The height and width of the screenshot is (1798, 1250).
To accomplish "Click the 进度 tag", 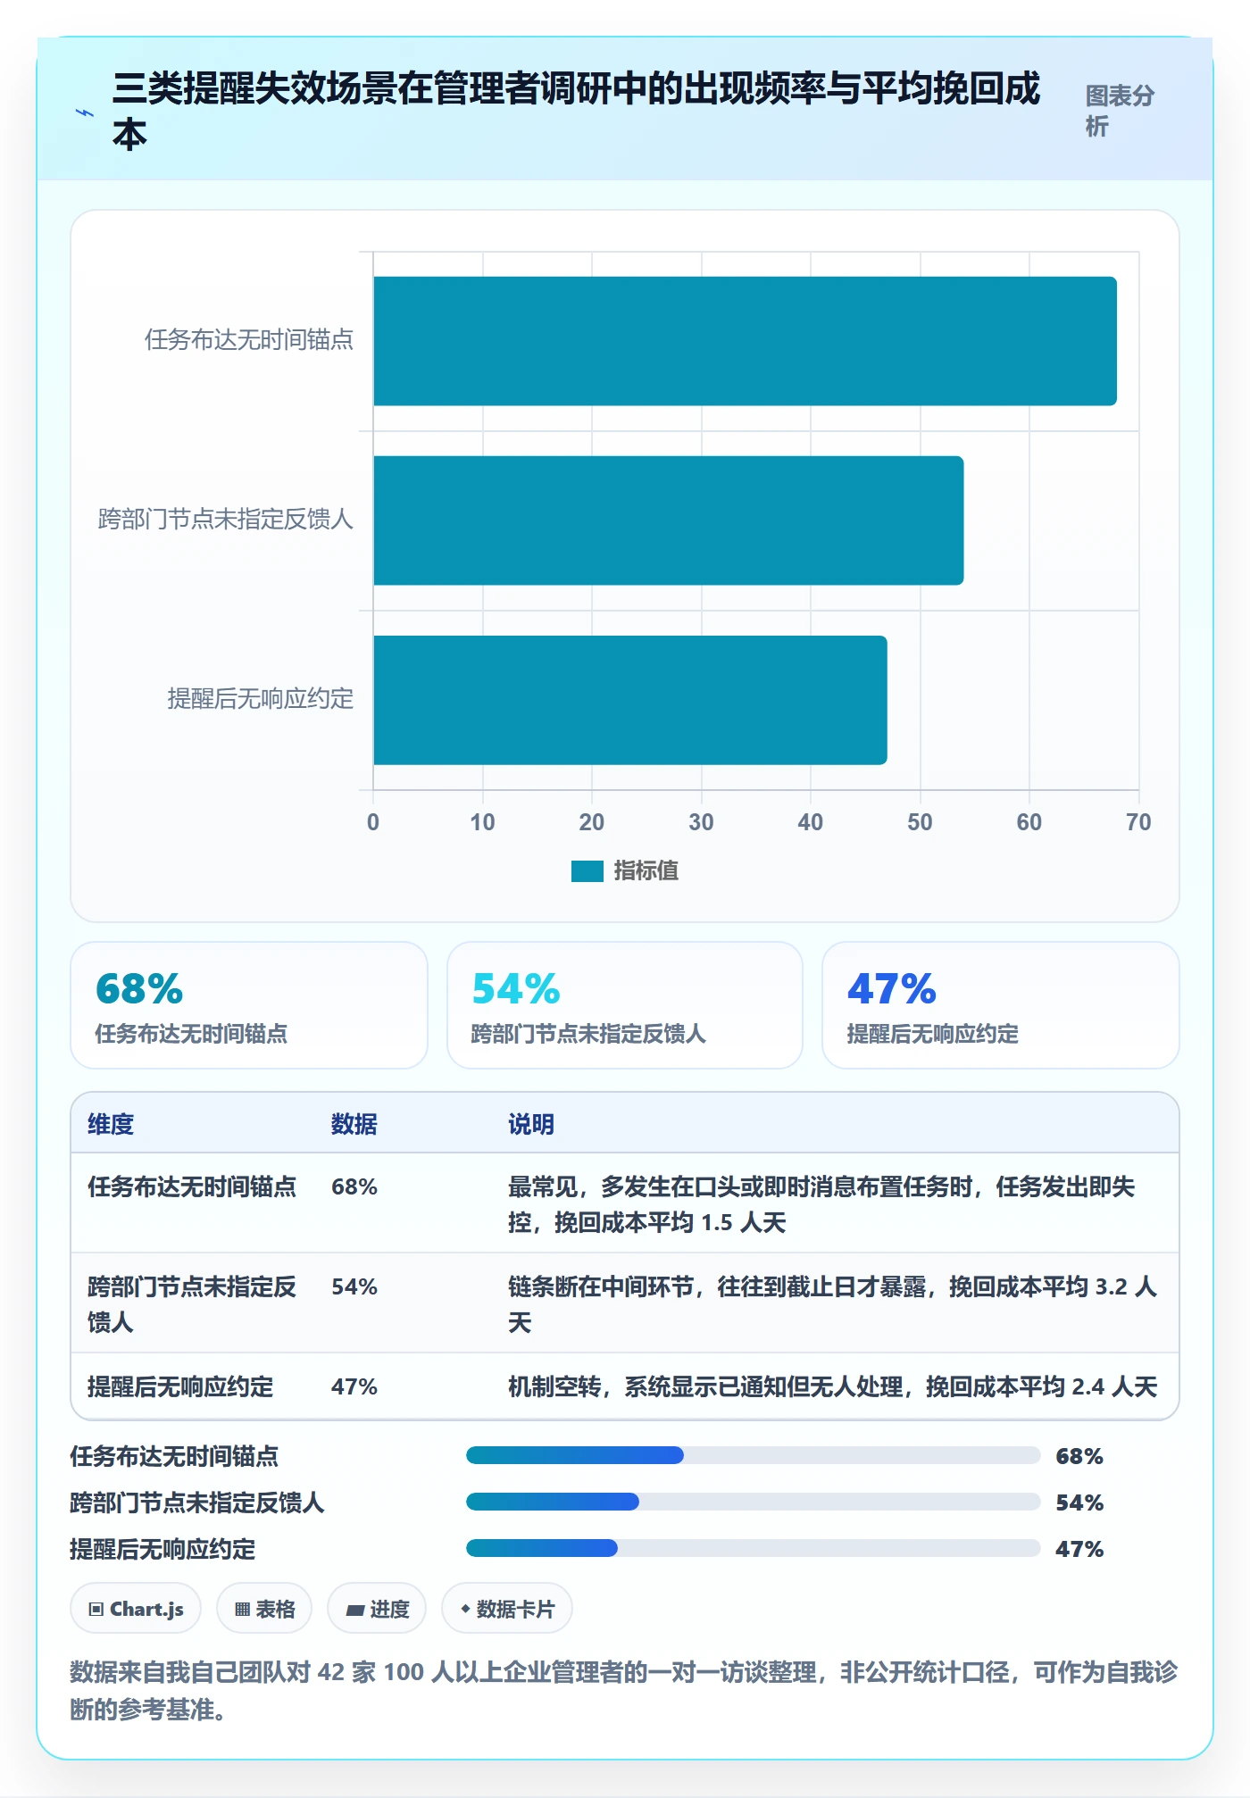I will [x=377, y=1609].
